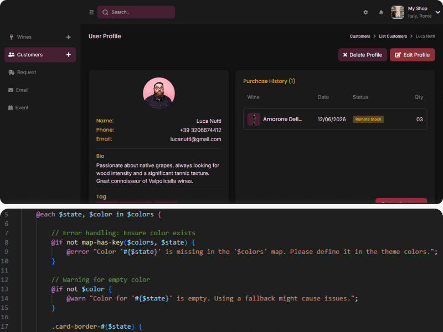Click the .card-border-#{$state} code line

pos(97,326)
